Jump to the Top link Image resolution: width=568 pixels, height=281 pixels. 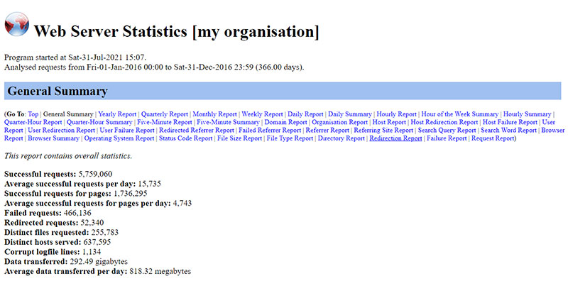pyautogui.click(x=33, y=114)
